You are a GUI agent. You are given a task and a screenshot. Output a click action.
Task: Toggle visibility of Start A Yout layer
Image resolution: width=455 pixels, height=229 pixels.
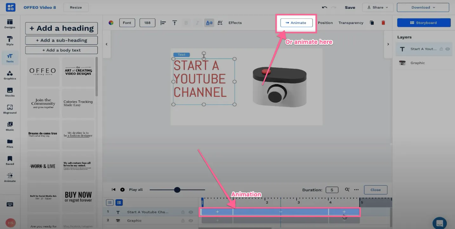[x=448, y=49]
